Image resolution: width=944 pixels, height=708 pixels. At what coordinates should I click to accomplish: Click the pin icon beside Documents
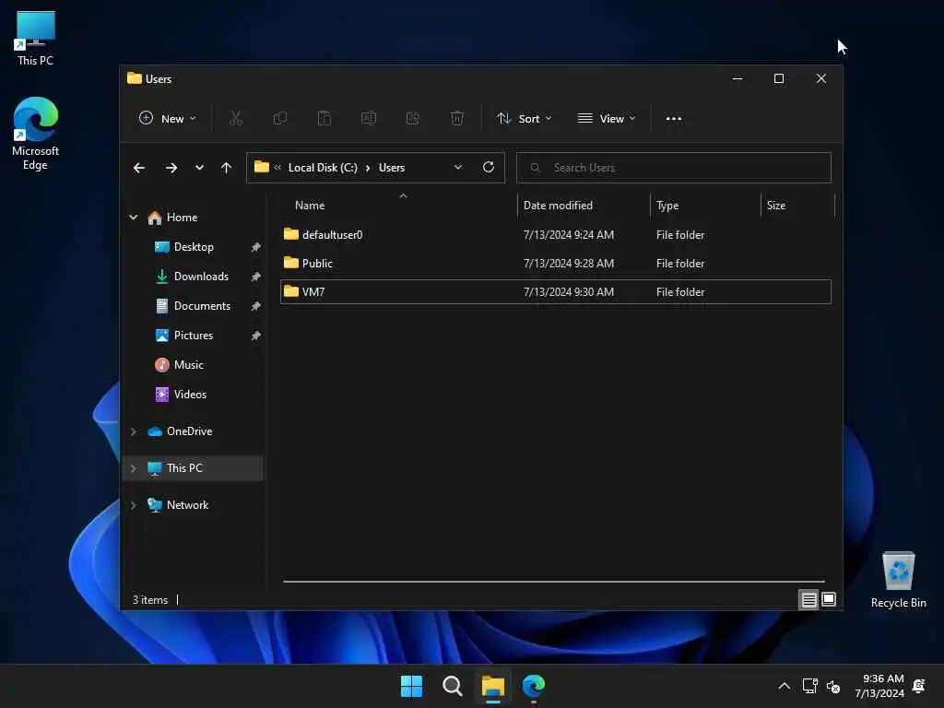coord(256,306)
